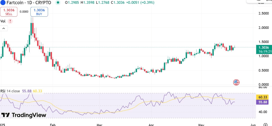Click the yellow RSI average value 60.33 in legend
The height and width of the screenshot is (126, 272).
click(x=38, y=91)
